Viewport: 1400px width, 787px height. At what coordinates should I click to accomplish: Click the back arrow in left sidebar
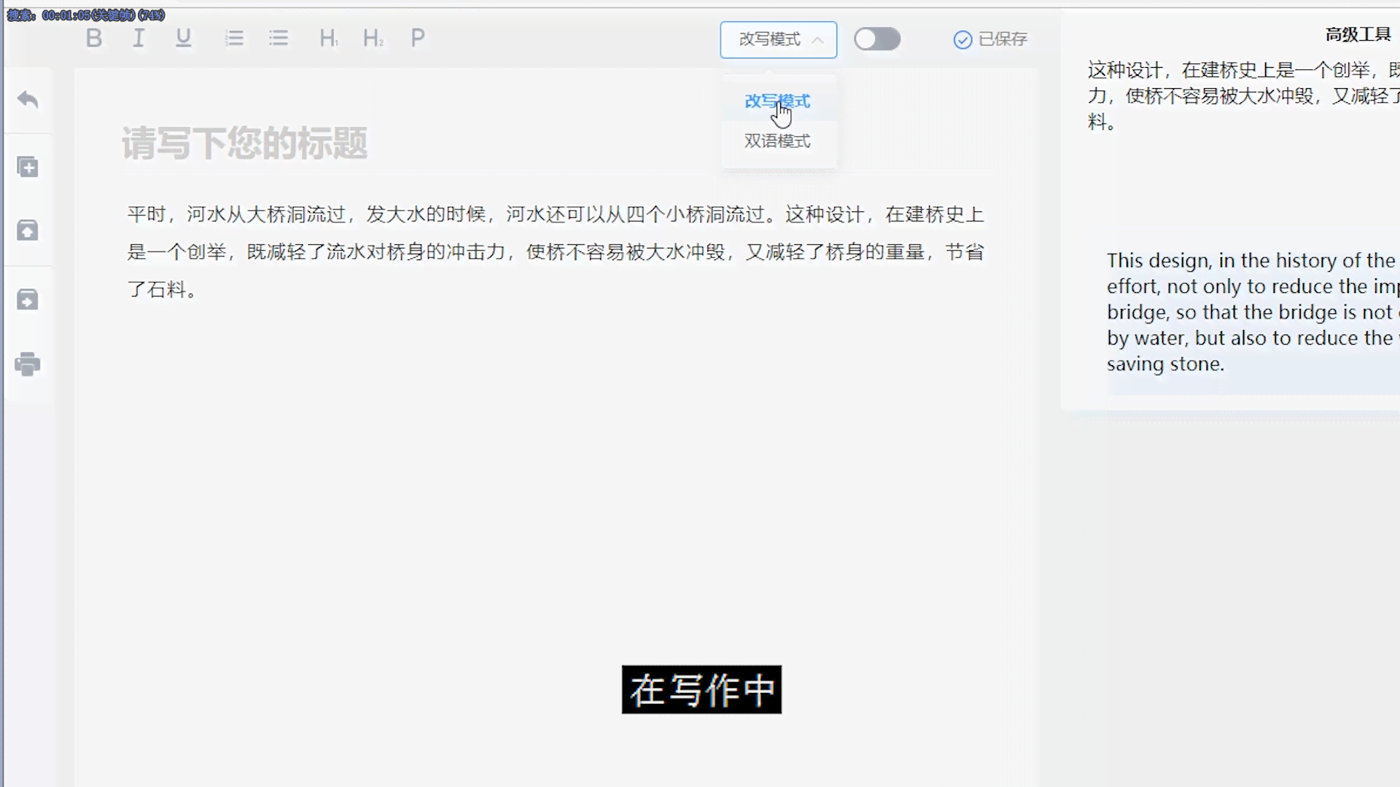click(x=28, y=99)
